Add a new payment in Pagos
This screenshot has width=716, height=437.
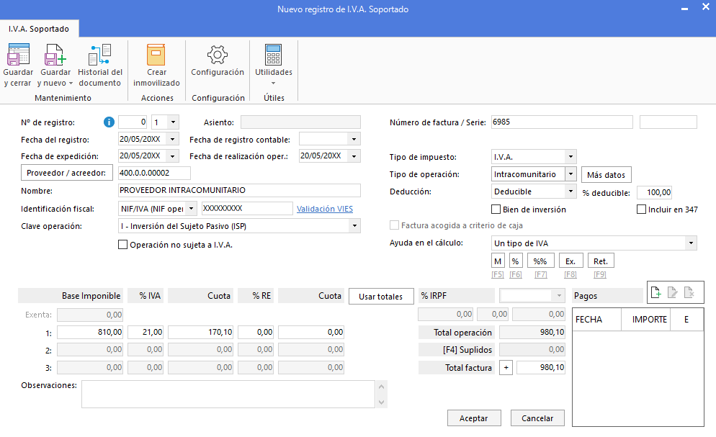(x=655, y=292)
